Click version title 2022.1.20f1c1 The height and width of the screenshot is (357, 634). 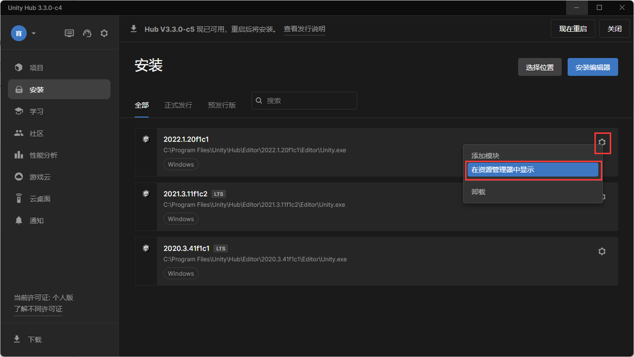186,139
